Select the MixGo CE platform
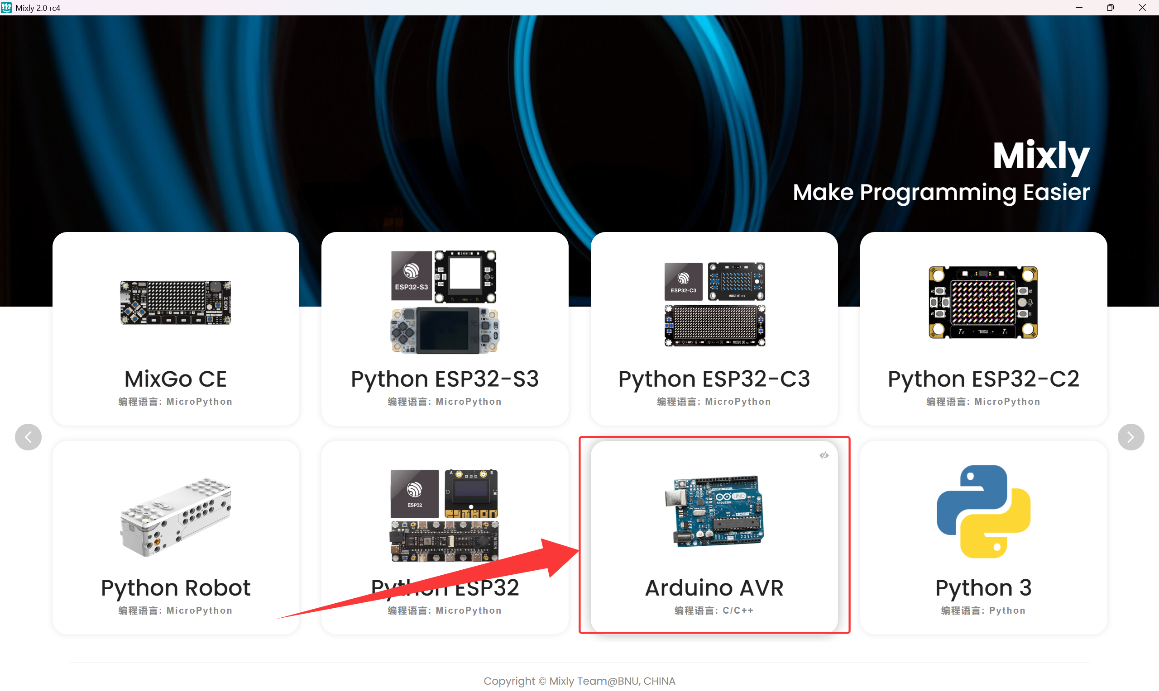The height and width of the screenshot is (691, 1159). click(x=175, y=378)
